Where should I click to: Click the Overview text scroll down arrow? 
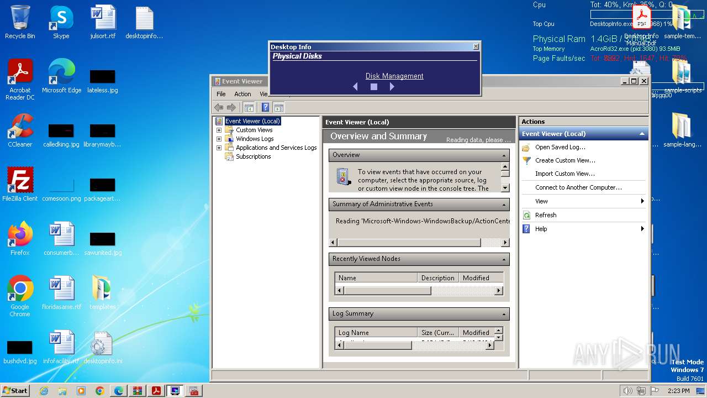[505, 188]
